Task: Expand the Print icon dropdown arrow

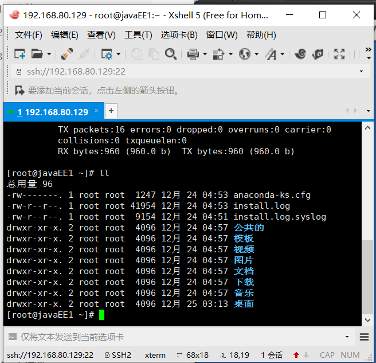Action: coord(205,54)
